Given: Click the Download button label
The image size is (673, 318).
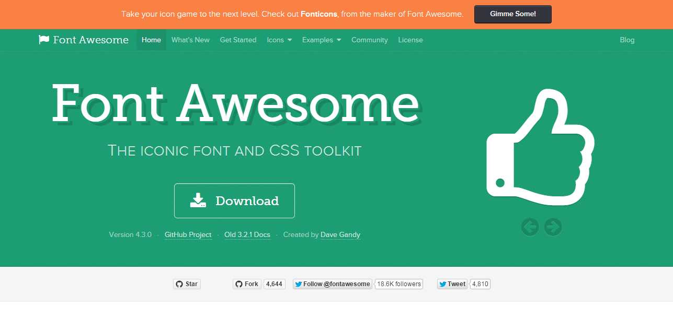Looking at the screenshot, I should [247, 201].
